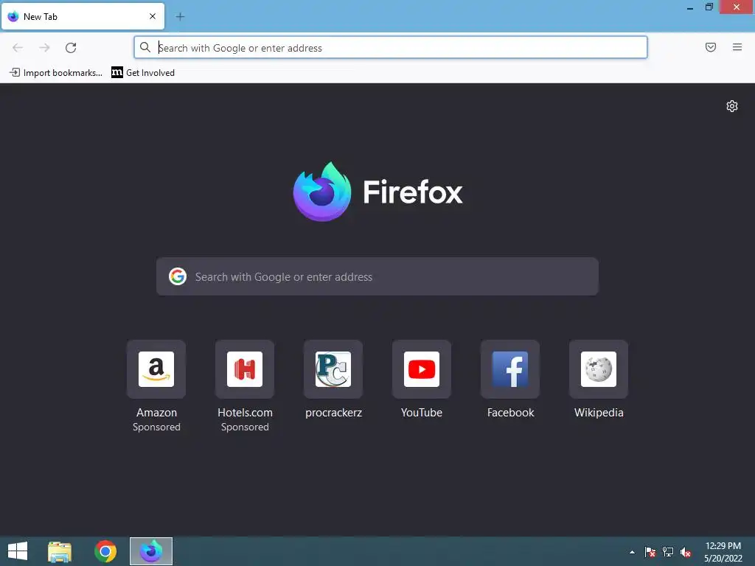
Task: Select the New Tab tab
Action: [83, 16]
